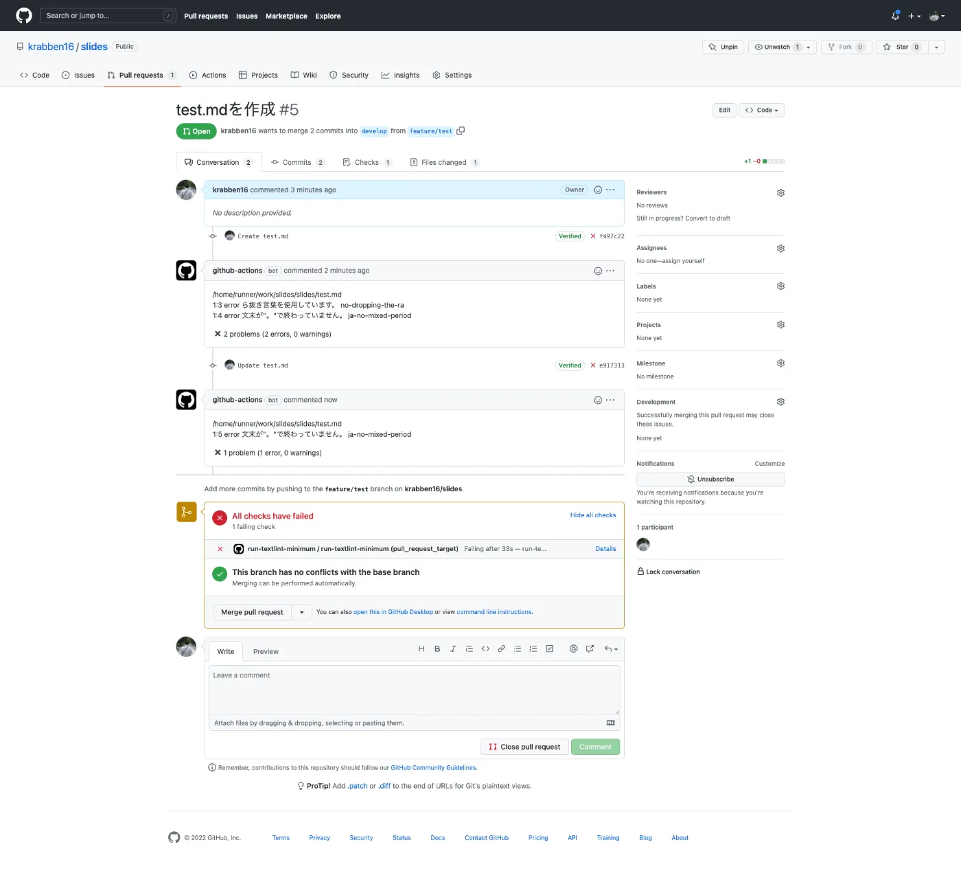The image size is (961, 869).
Task: Copy the feature/test branch name icon
Action: pos(461,131)
